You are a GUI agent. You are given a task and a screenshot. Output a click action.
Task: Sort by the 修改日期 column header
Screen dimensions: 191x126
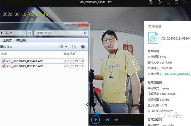69,54
